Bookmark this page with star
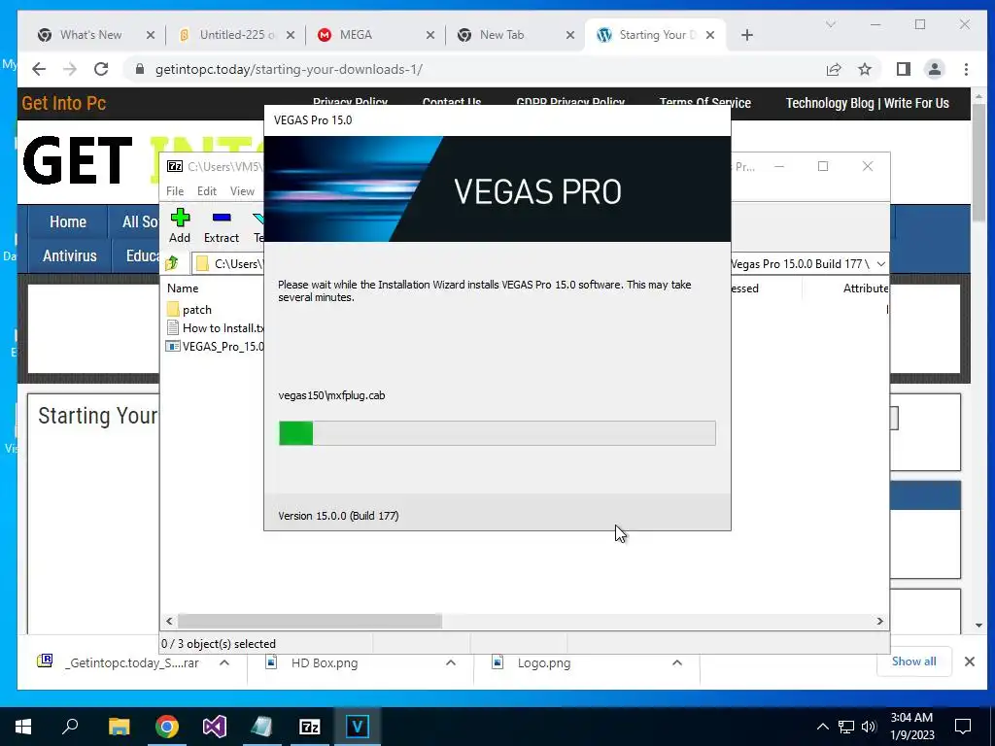Image resolution: width=995 pixels, height=746 pixels. (x=865, y=69)
